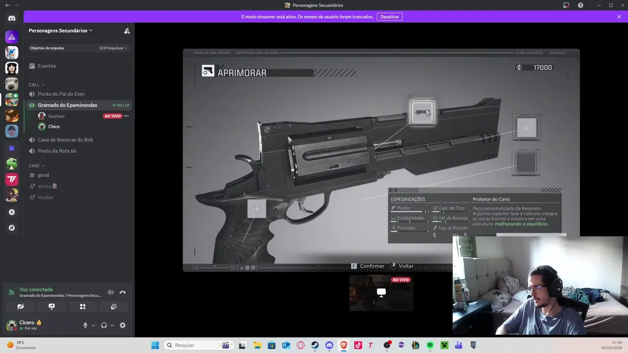The width and height of the screenshot is (628, 353).
Task: Click the Pesquisar taskbar search box
Action: coord(199,345)
